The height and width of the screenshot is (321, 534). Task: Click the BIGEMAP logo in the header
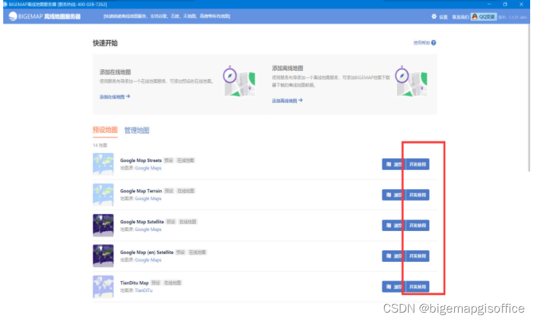pos(44,16)
